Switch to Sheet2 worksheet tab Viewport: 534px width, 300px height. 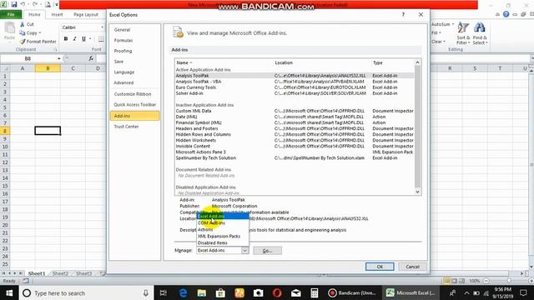[x=60, y=273]
